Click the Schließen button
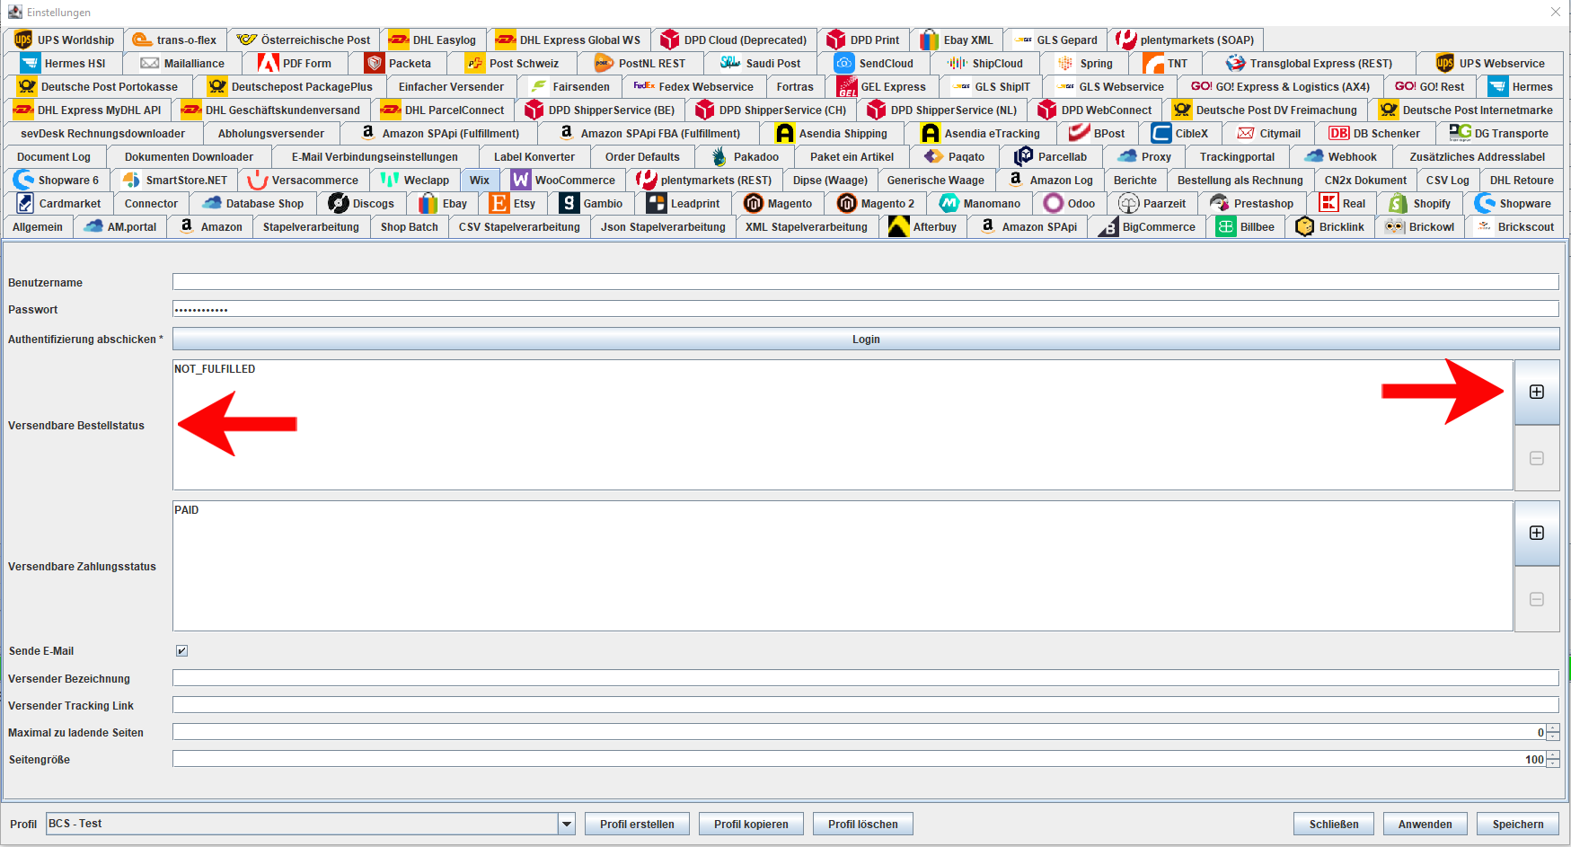Screen dimensions: 1571x847 pyautogui.click(x=1333, y=824)
